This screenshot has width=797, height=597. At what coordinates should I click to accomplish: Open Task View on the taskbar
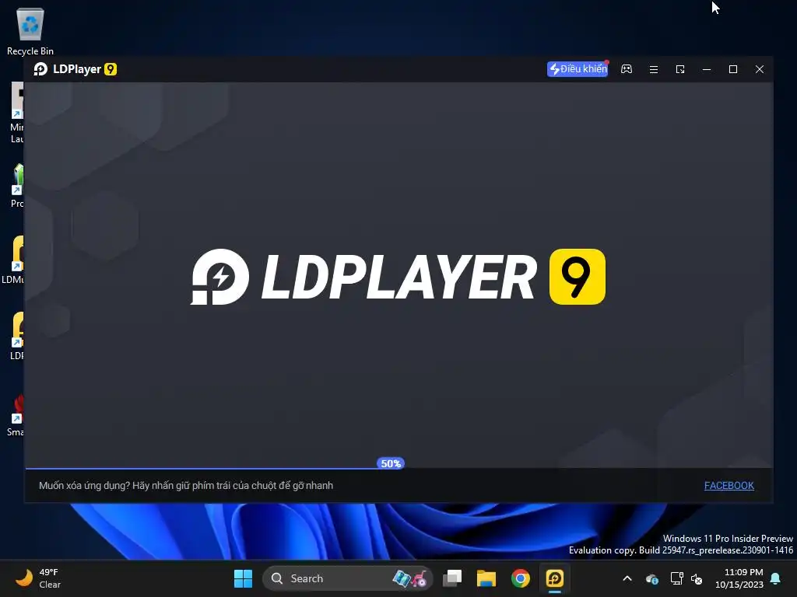(452, 578)
